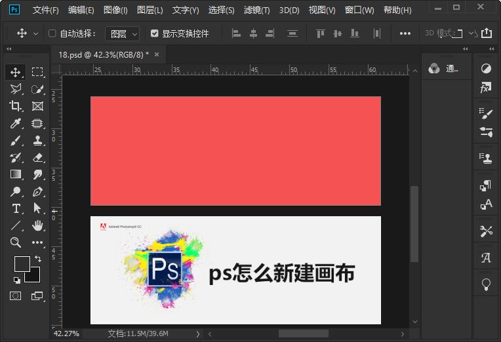Open the change screen mode button
The width and height of the screenshot is (501, 342).
(37, 296)
